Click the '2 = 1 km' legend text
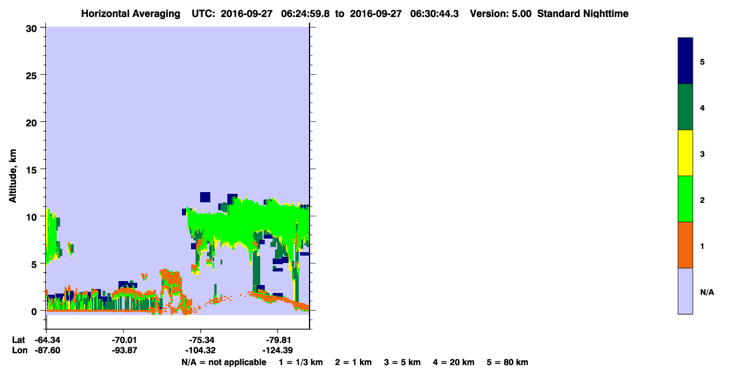 (x=353, y=362)
